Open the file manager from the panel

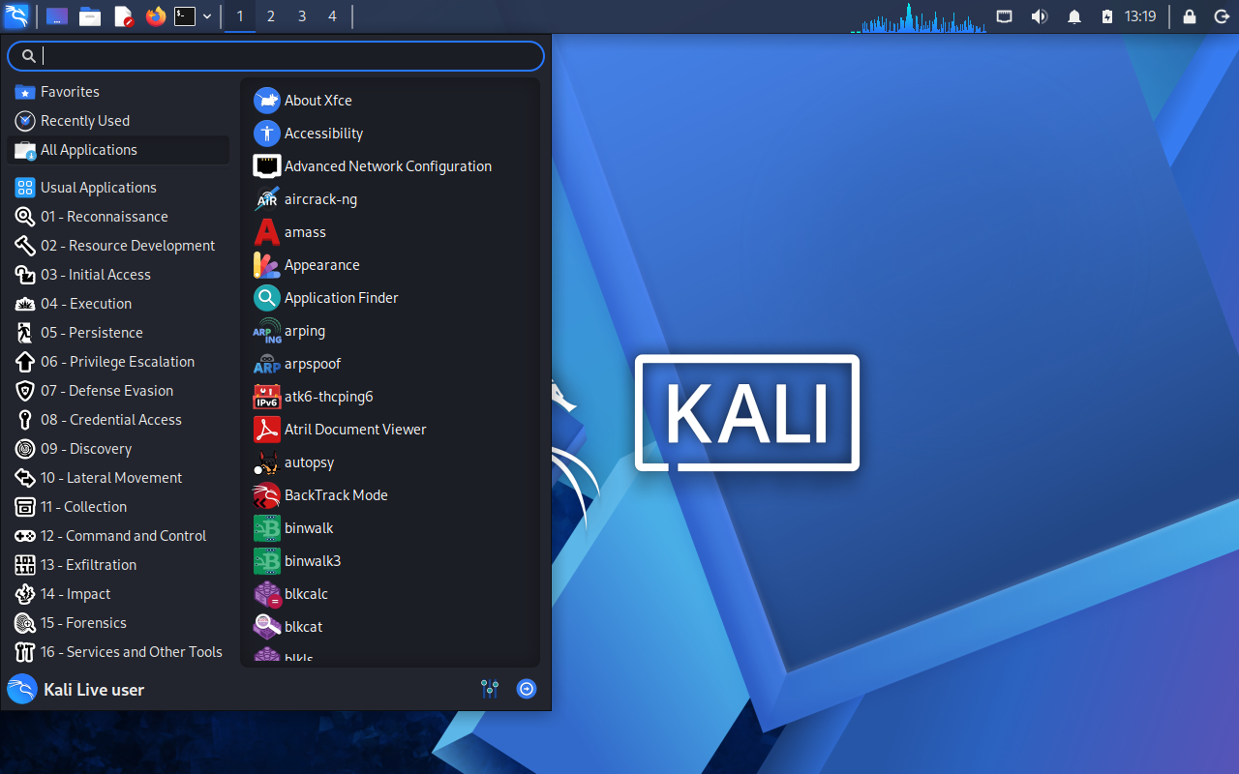[x=90, y=16]
